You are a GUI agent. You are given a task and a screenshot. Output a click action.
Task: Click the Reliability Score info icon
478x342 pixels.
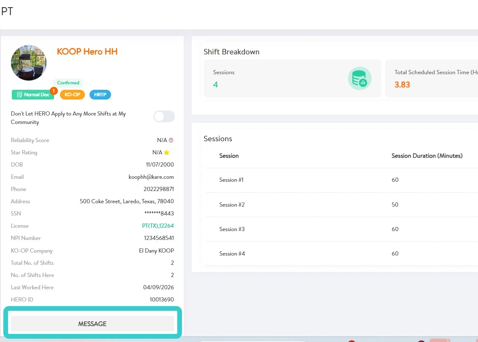(171, 140)
